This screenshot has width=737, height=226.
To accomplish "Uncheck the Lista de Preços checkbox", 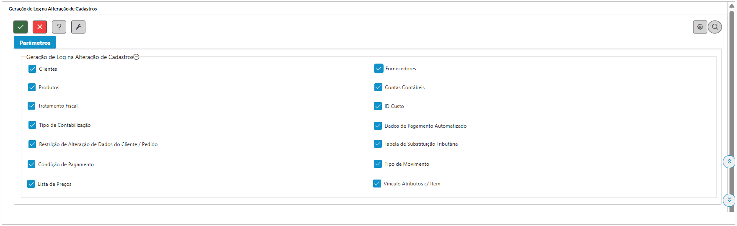I will [31, 184].
